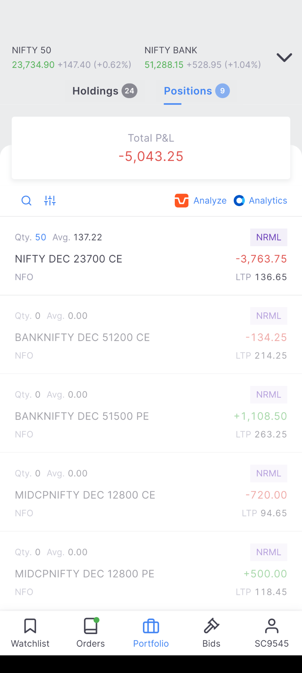Click the blue Analytics ring icon

click(x=239, y=200)
